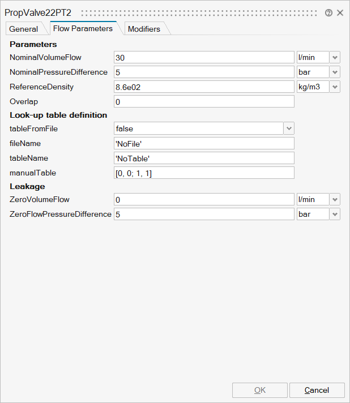Open ReferenceDensity unit dropdown arrow
The height and width of the screenshot is (403, 350).
(335, 87)
